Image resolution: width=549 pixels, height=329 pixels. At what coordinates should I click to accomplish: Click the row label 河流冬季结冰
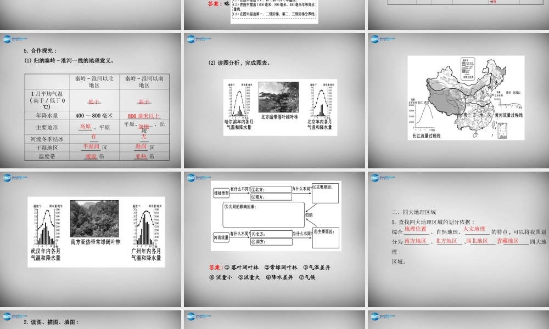[x=47, y=139]
